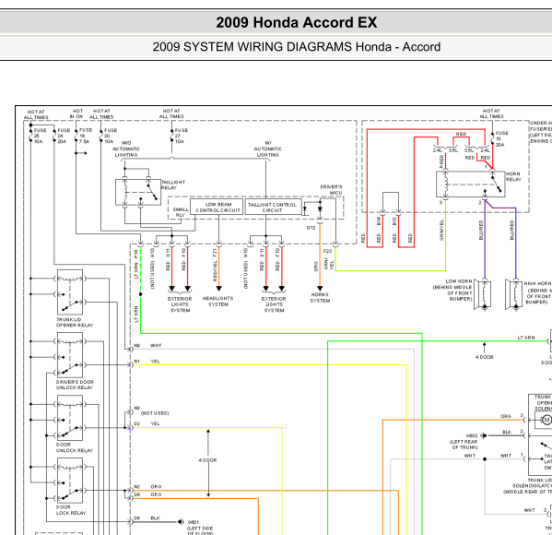Select the "LOW HORN" location label
Screen dimensions: 552x535
[x=452, y=290]
